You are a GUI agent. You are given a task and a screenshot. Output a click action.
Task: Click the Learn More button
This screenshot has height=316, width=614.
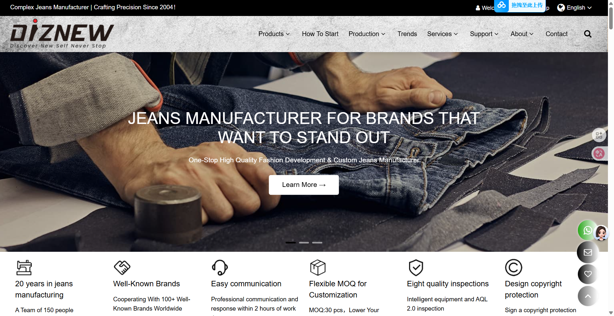tap(304, 185)
